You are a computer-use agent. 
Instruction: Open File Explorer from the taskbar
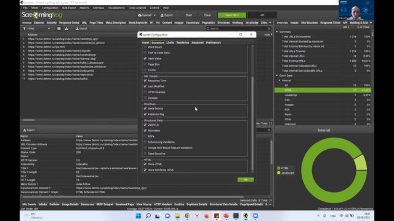click(x=177, y=215)
